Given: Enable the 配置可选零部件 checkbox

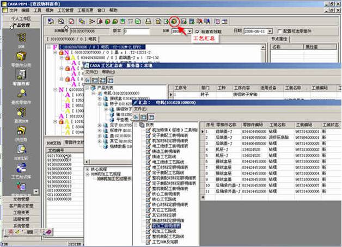Looking at the screenshot, I should (279, 32).
